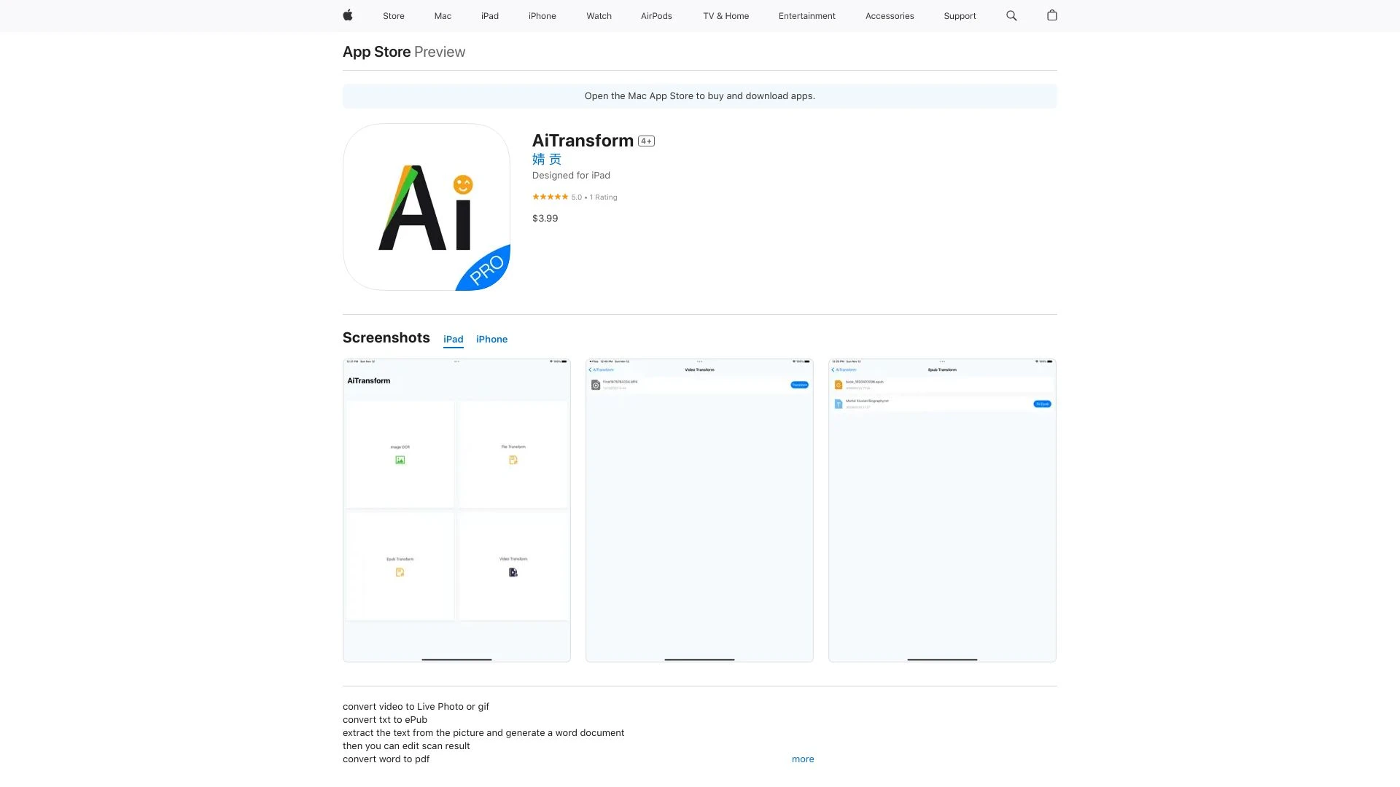Image resolution: width=1400 pixels, height=787 pixels.
Task: Click the first AiTransform iPad screenshot
Action: (x=456, y=510)
